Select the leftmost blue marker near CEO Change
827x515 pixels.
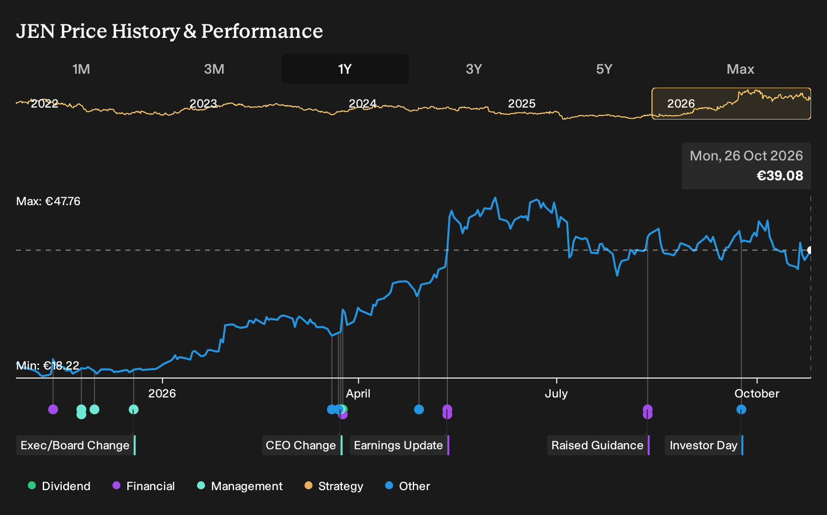pyautogui.click(x=332, y=409)
